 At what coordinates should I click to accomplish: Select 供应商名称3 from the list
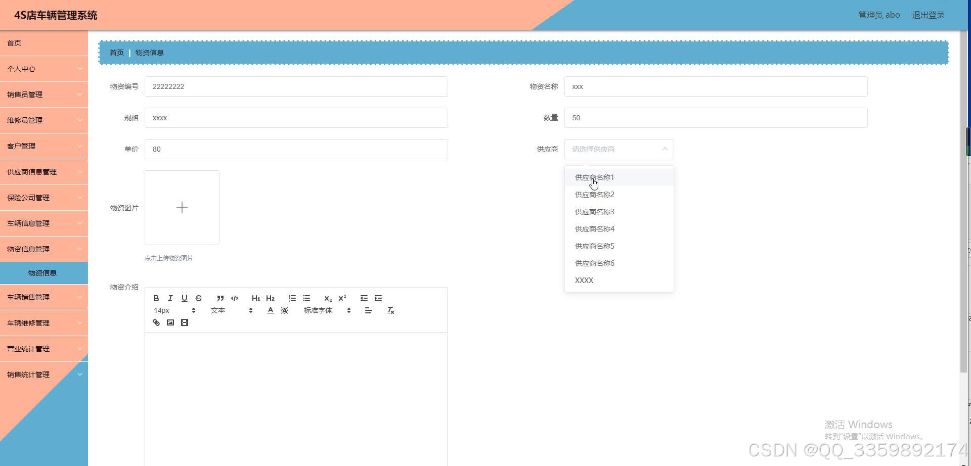coord(619,212)
